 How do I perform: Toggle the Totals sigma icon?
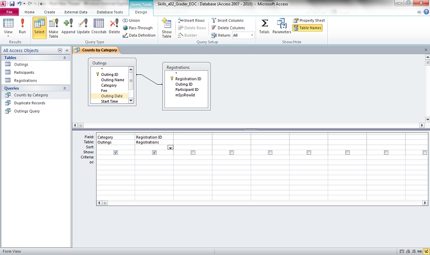pyautogui.click(x=264, y=26)
